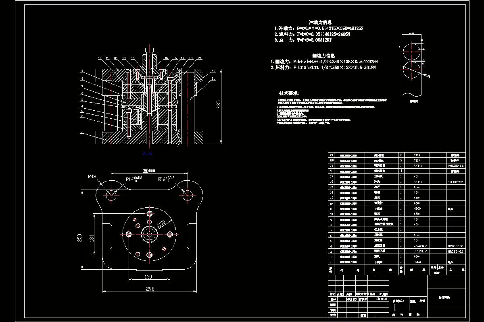
Task: Select the 235 height dimension text
Action: pos(219,105)
